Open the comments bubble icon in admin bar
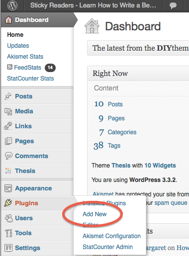Viewport: 189px width, 256px height. (x=173, y=6)
